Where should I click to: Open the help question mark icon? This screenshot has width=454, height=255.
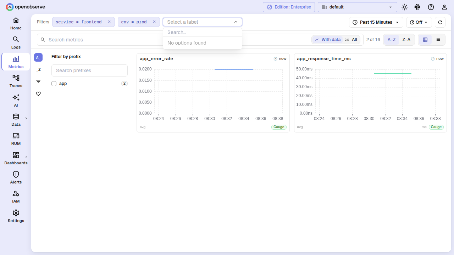[431, 7]
